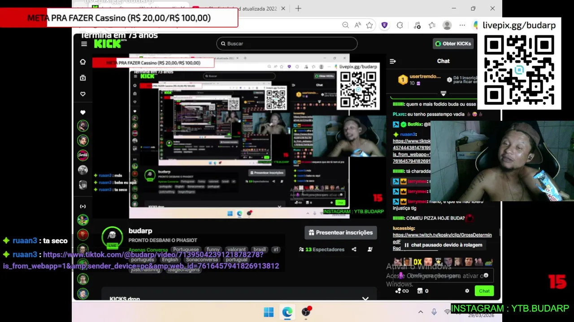The height and width of the screenshot is (322, 574).
Task: Open the valorant tag
Action: [x=236, y=250]
